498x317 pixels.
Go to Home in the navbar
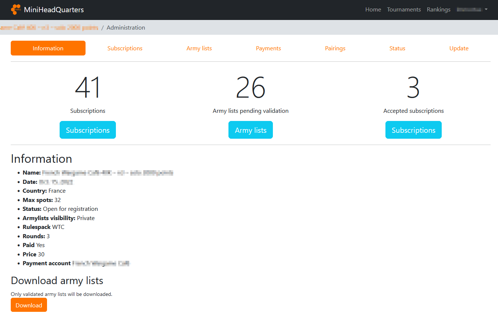tap(373, 10)
